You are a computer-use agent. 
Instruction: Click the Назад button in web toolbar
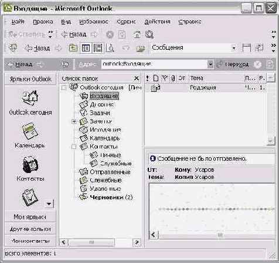pyautogui.click(x=19, y=64)
